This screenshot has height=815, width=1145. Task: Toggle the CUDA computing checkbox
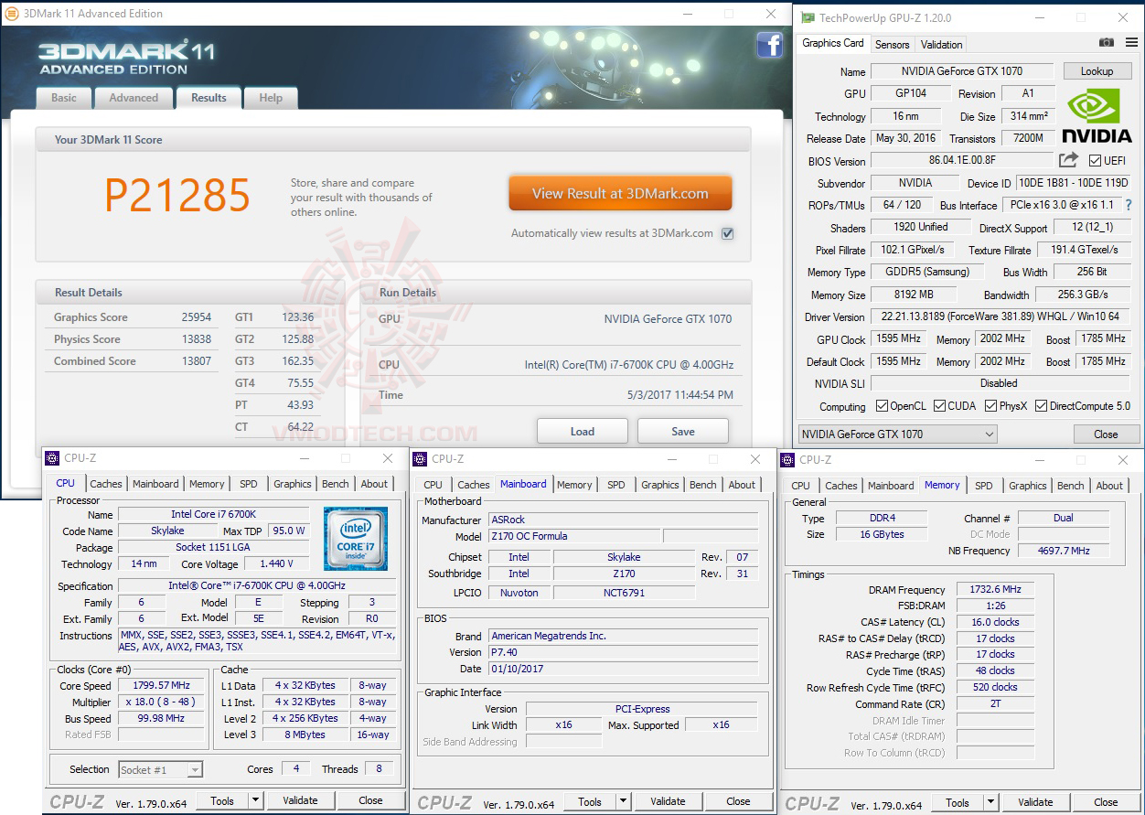pyautogui.click(x=938, y=406)
